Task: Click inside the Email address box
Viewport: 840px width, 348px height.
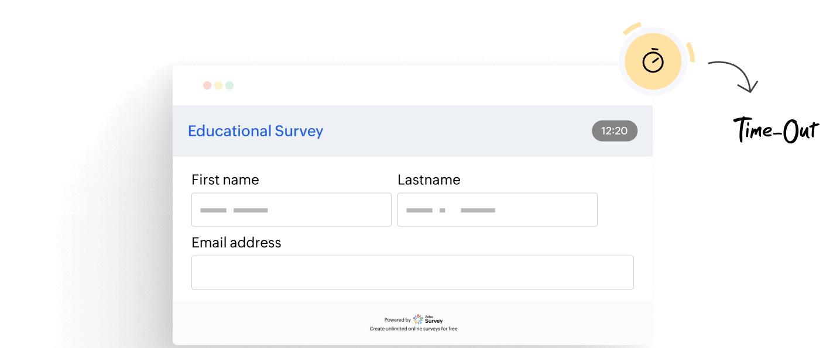Action: point(413,272)
